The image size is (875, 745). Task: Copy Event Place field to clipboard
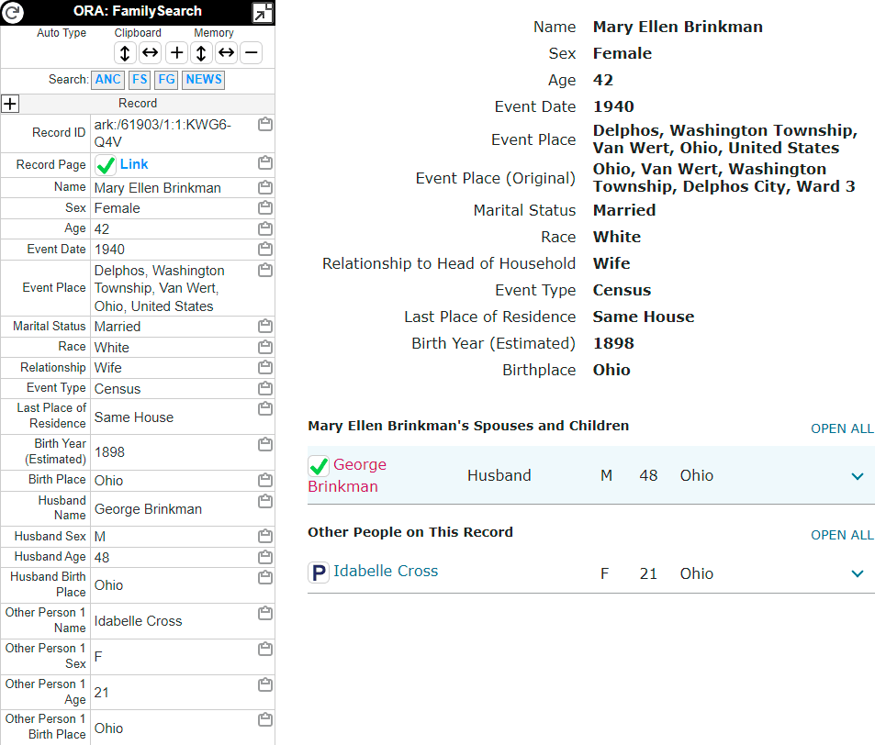tap(265, 270)
